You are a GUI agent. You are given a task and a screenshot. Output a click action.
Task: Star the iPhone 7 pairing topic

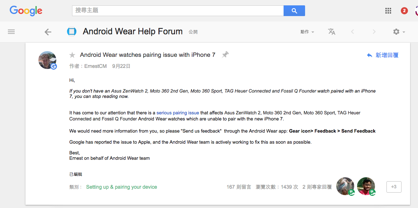tap(72, 55)
